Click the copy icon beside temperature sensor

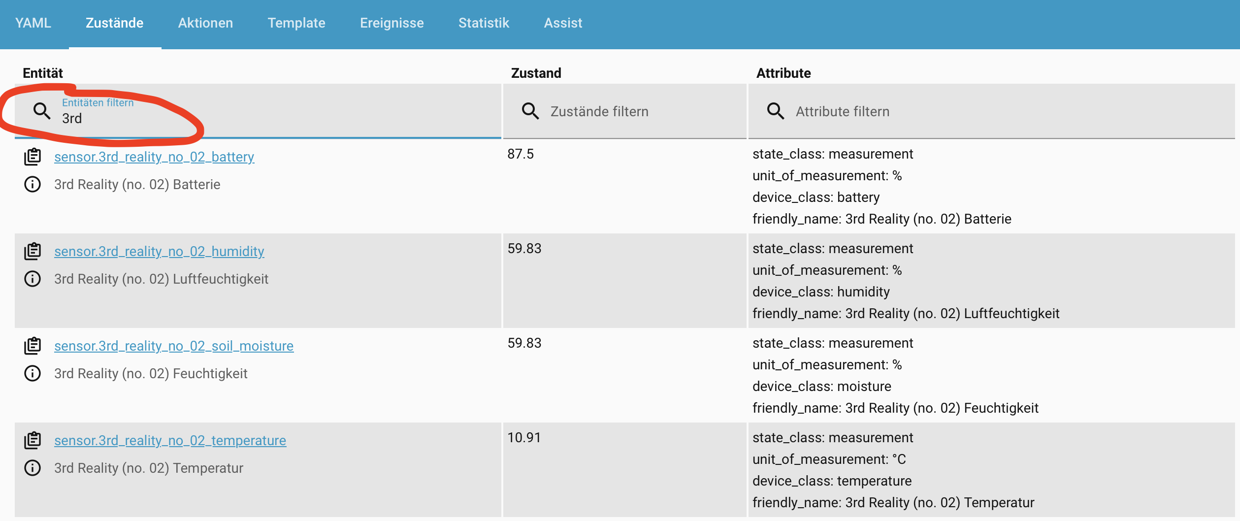(33, 440)
